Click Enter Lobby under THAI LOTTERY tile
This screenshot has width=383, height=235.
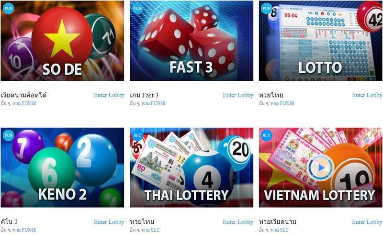pyautogui.click(x=238, y=222)
